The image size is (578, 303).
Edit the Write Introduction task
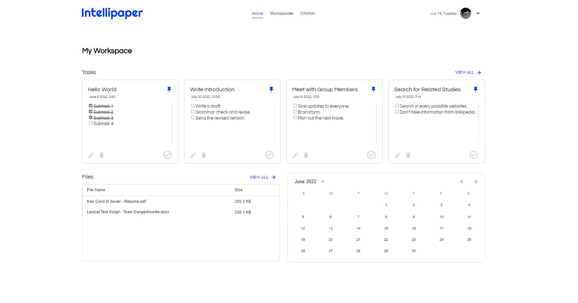(x=193, y=155)
